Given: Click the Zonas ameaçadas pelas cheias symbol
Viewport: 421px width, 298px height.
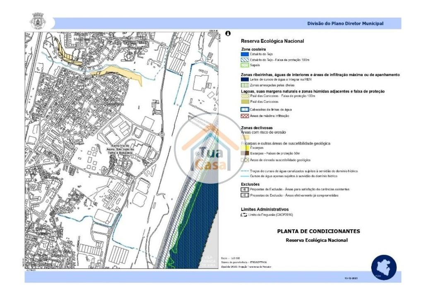Looking at the screenshot, I should 245,85.
